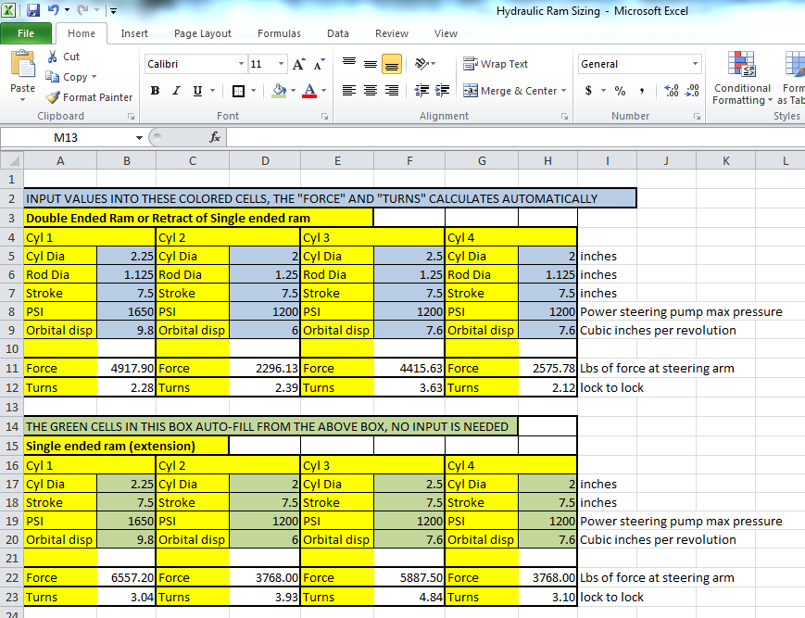The height and width of the screenshot is (618, 805).
Task: Open the green File menu button
Action: [27, 33]
